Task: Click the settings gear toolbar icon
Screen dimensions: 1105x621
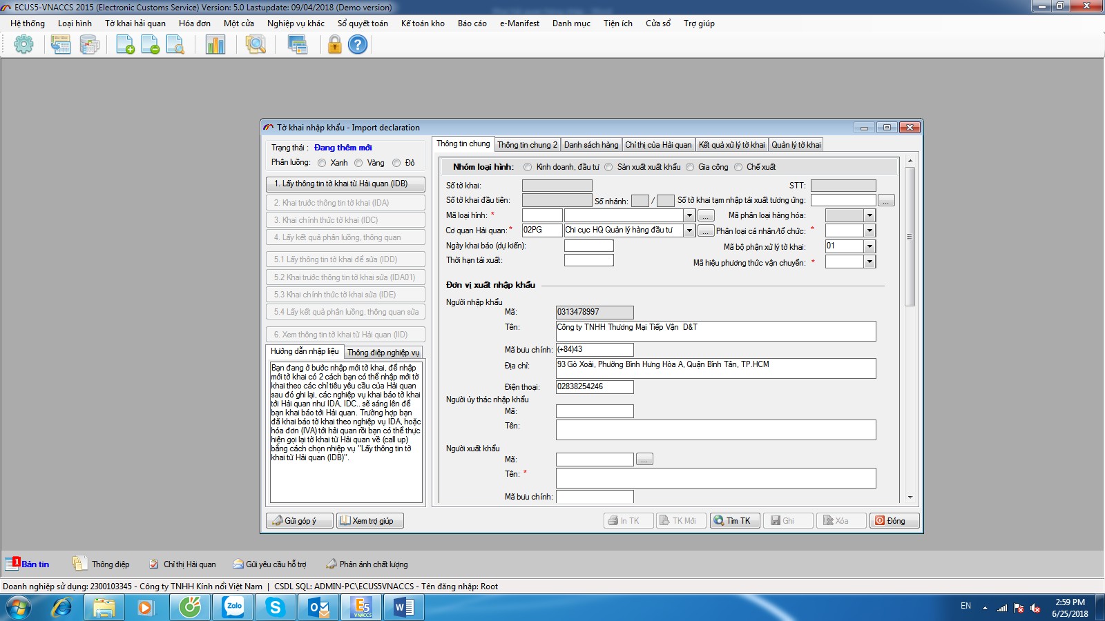Action: [24, 45]
